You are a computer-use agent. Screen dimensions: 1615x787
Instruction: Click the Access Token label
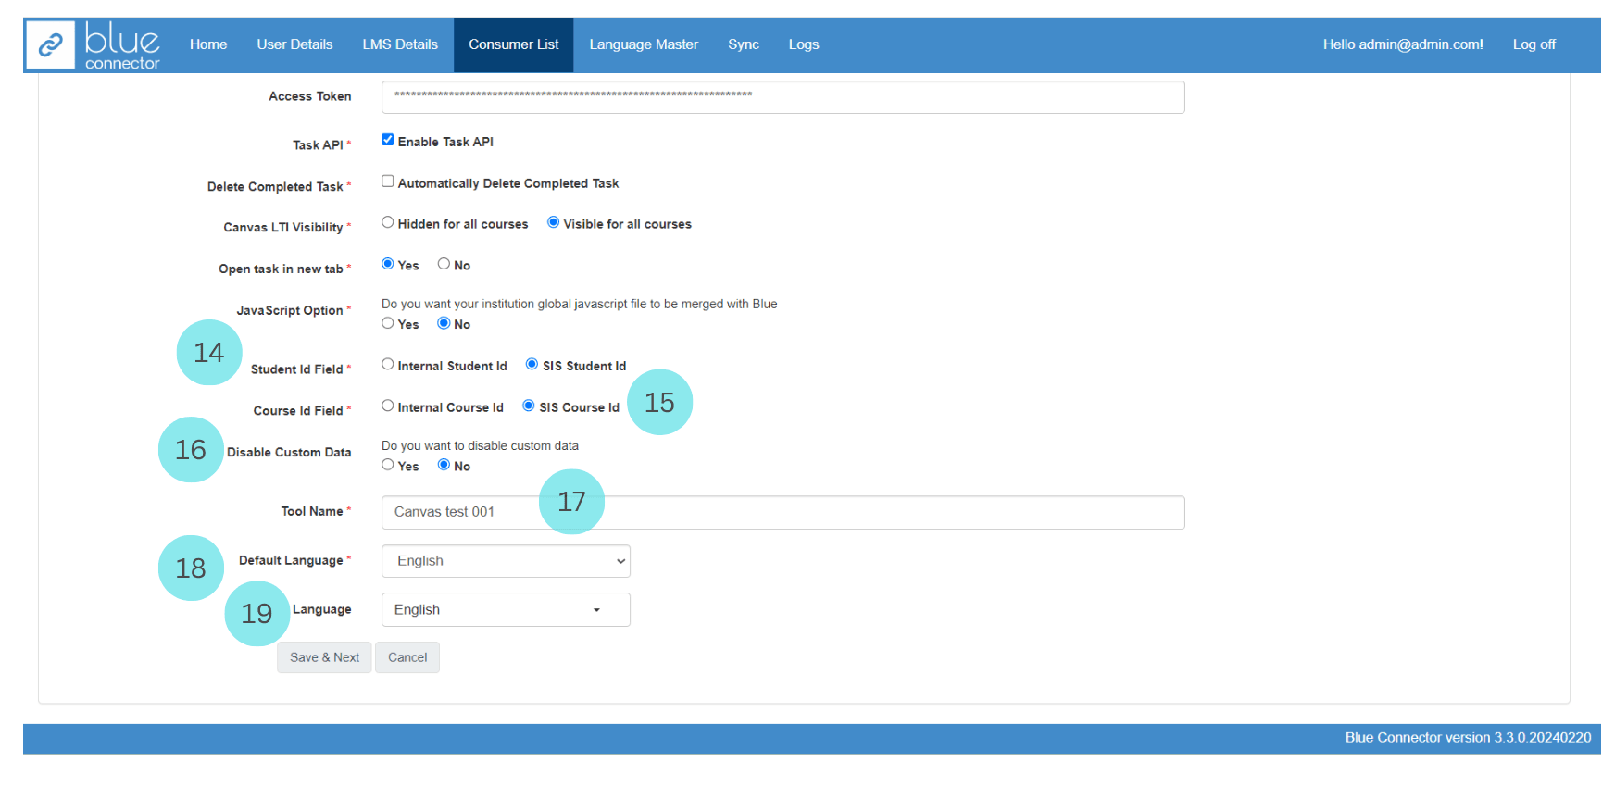point(310,96)
